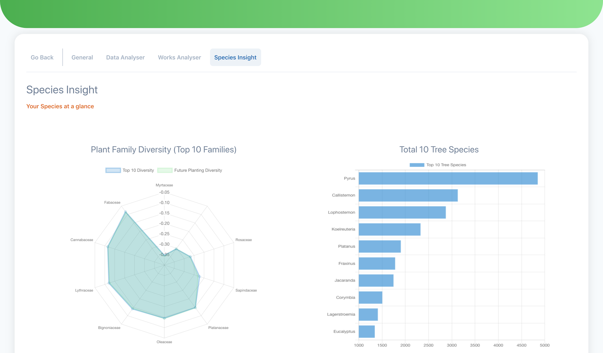Viewport: 603px width, 353px height.
Task: Click the Lophostemon bar
Action: [402, 212]
